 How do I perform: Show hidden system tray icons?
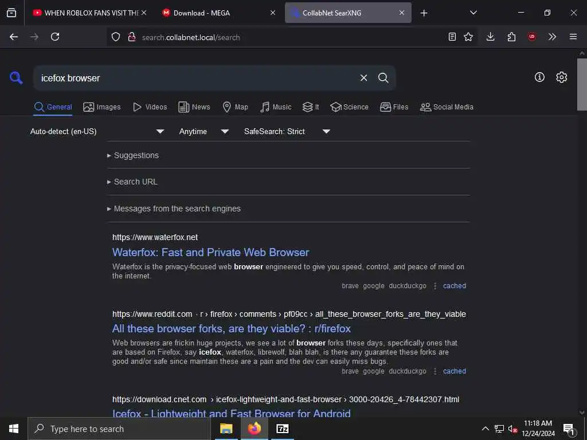click(x=485, y=429)
